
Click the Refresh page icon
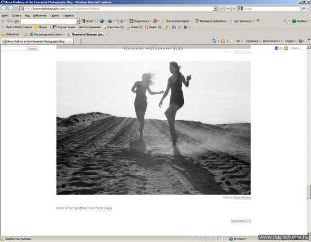coord(227,8)
